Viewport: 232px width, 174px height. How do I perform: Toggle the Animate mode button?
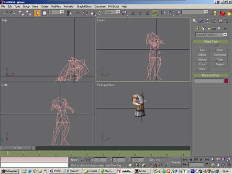pos(176,162)
